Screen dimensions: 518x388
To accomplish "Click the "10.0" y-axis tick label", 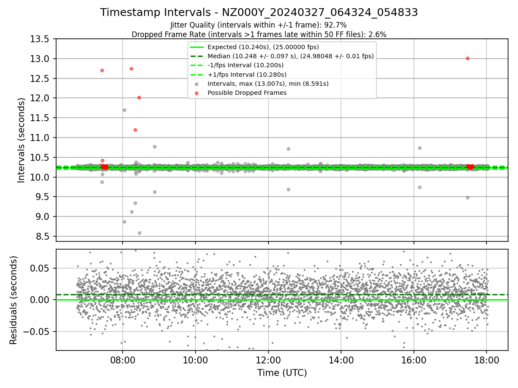I will point(40,177).
